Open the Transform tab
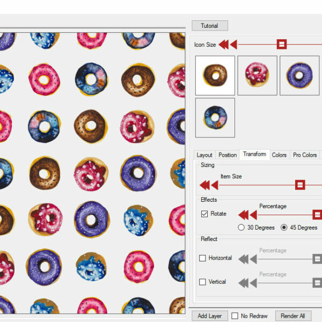 254,154
